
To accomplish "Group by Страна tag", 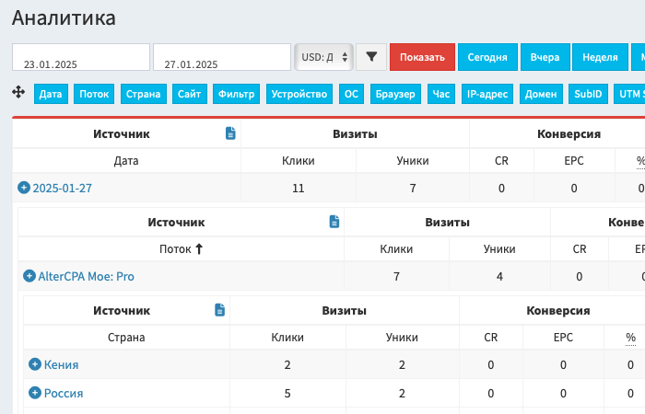I will pyautogui.click(x=144, y=94).
